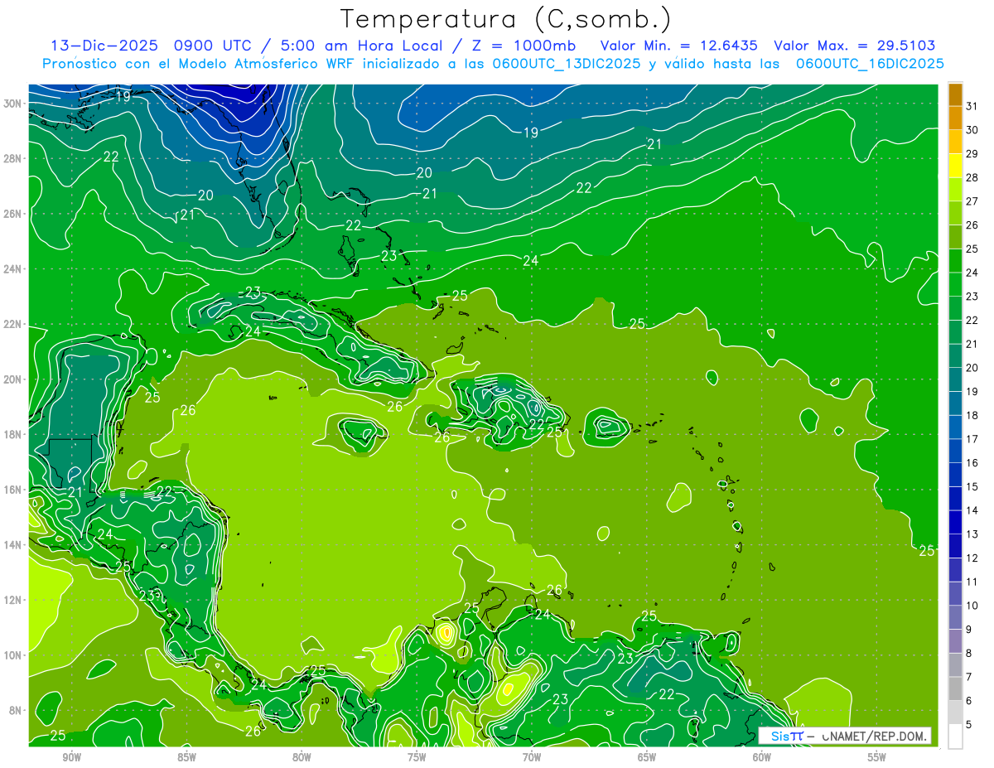
Task: Click the '24N' latitude axis label
Action: click(x=12, y=269)
